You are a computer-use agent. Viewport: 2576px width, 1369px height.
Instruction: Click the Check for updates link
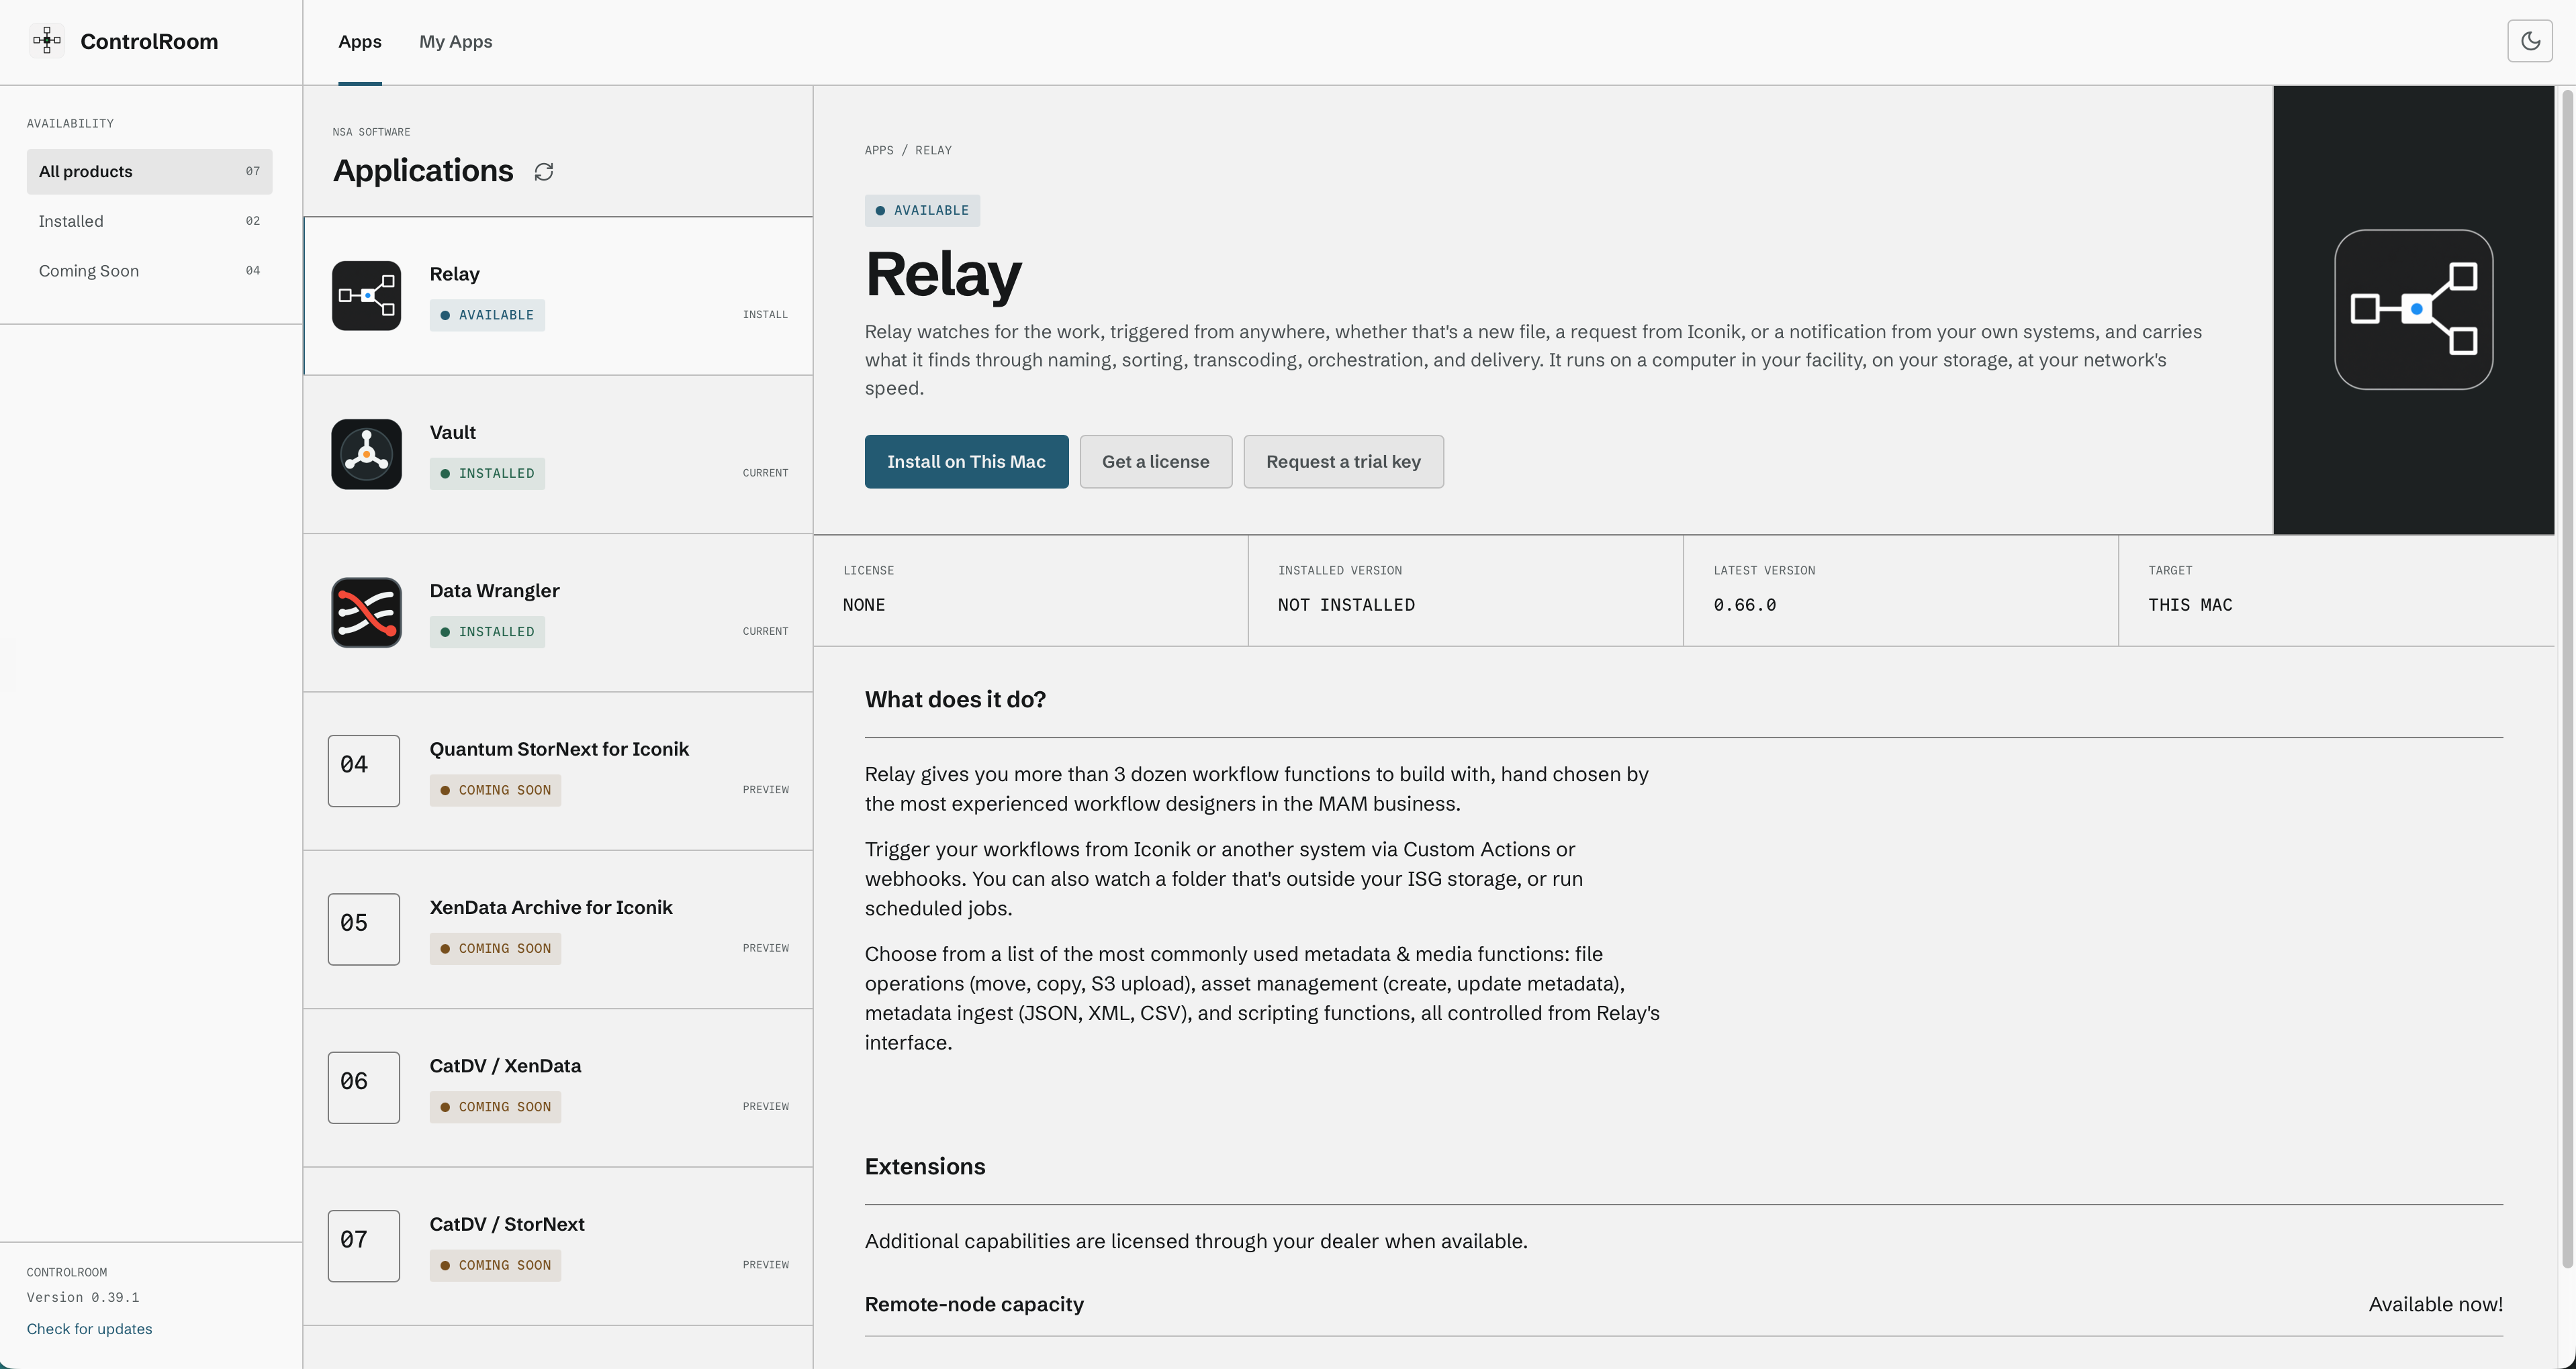tap(90, 1329)
